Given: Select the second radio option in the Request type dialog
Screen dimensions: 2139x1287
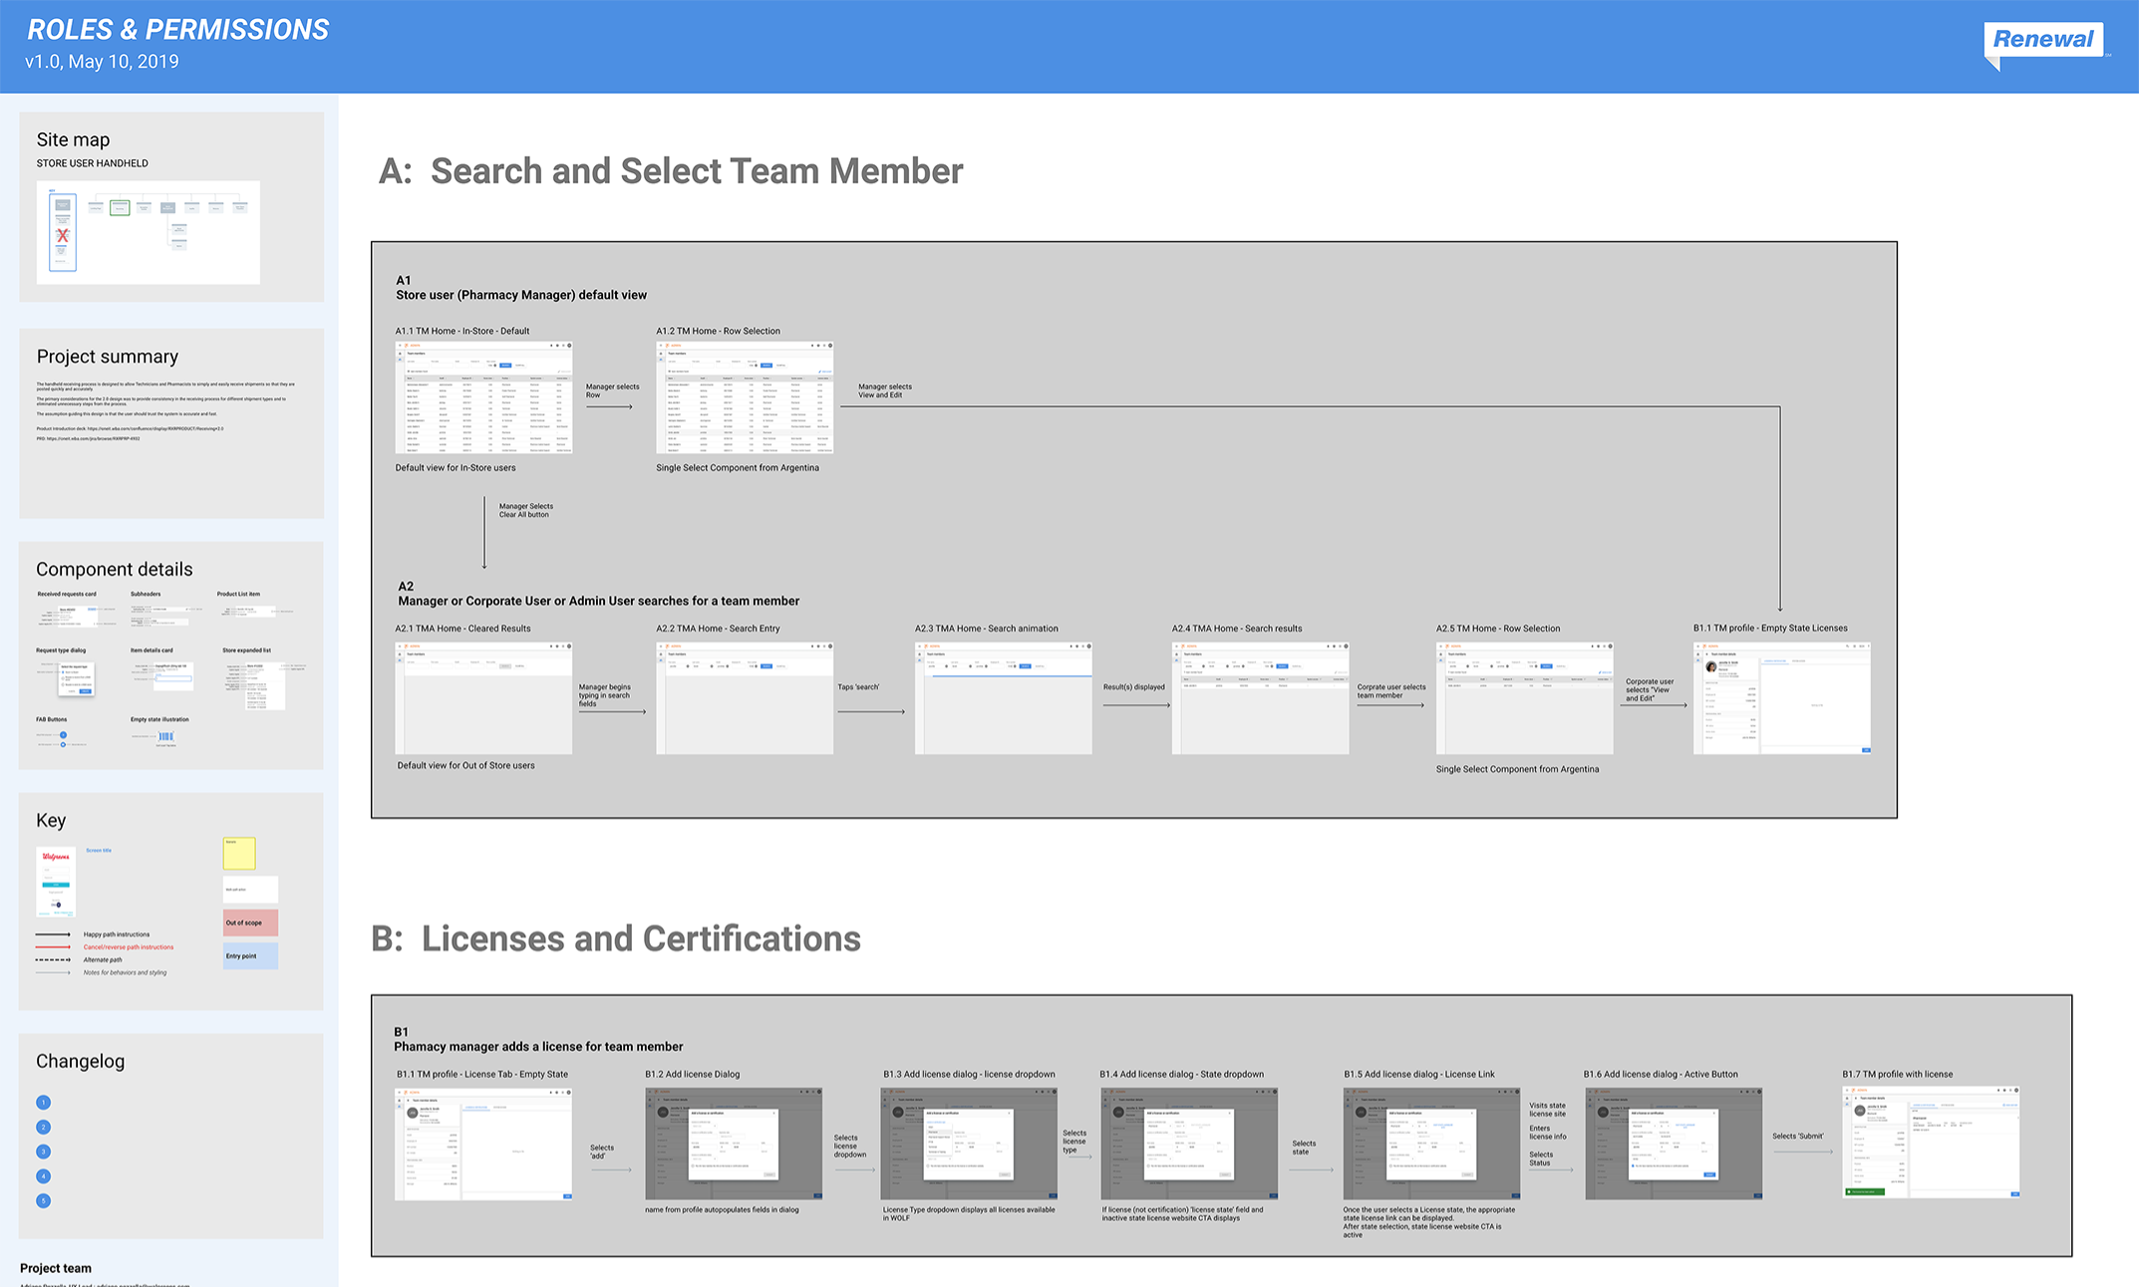Looking at the screenshot, I should point(64,678).
